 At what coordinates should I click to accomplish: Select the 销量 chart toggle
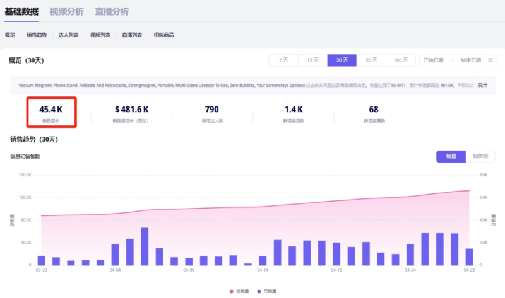click(451, 156)
